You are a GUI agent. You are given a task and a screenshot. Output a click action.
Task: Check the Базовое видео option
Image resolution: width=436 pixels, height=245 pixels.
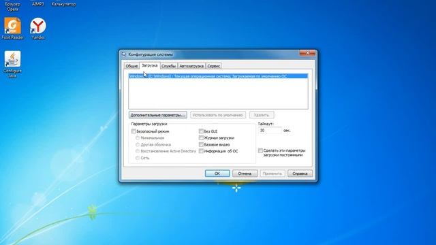point(201,144)
